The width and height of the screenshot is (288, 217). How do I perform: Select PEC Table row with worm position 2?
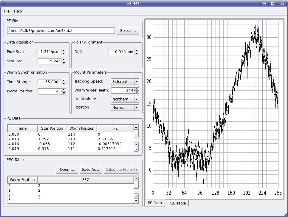pyautogui.click(x=71, y=195)
